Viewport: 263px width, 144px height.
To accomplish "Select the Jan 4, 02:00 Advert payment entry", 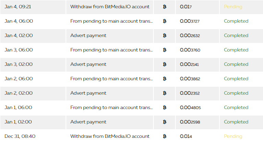I will 88,36.
